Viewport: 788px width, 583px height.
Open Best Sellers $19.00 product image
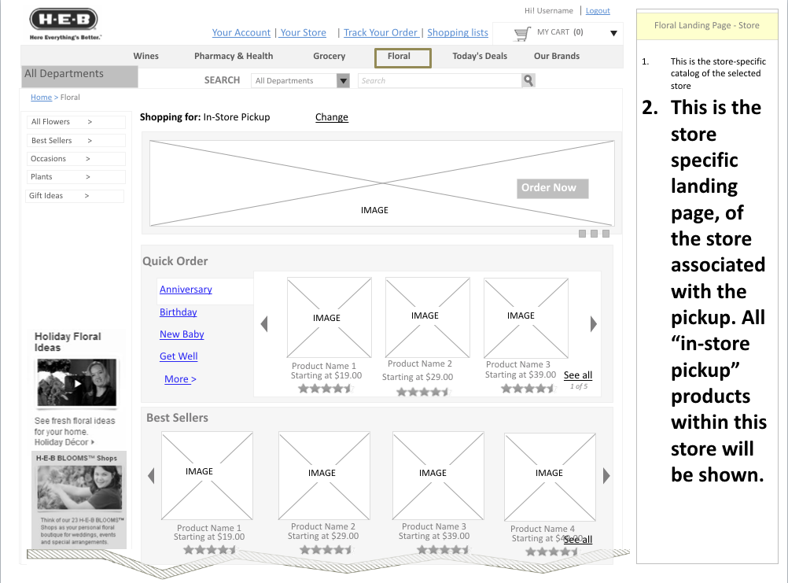[x=207, y=476]
